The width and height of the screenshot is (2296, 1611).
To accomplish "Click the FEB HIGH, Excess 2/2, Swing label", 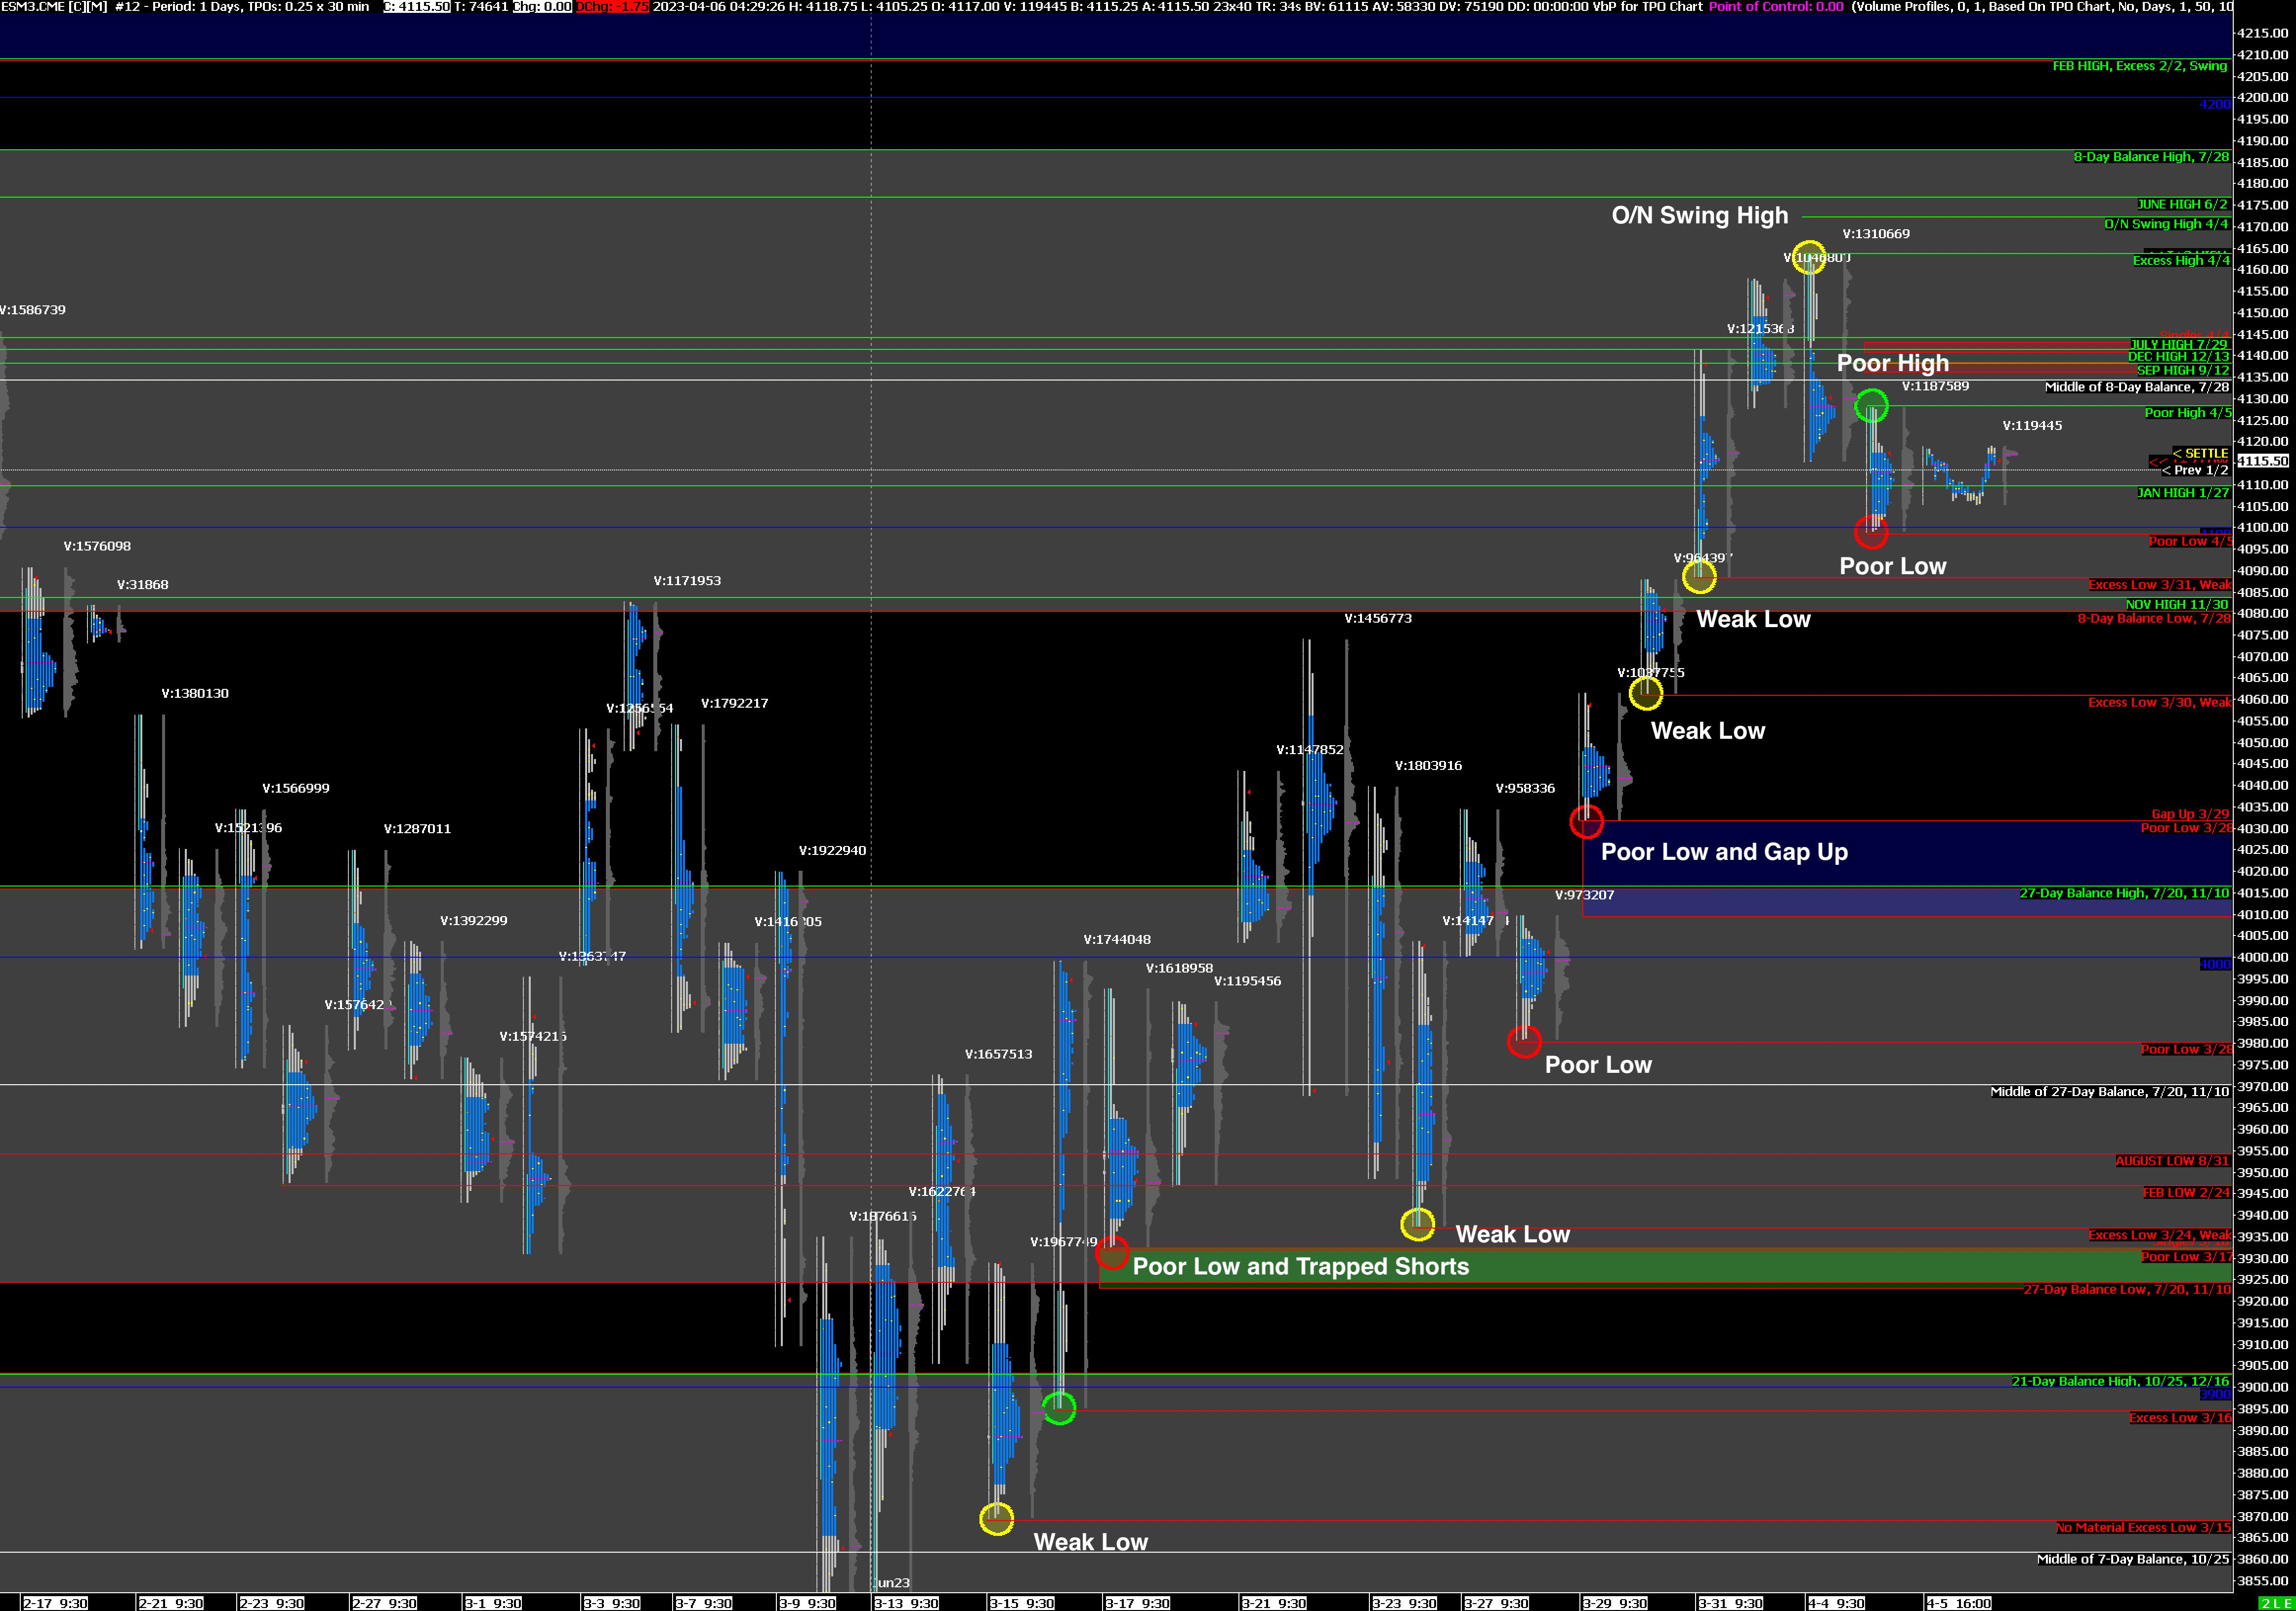I will point(2139,66).
